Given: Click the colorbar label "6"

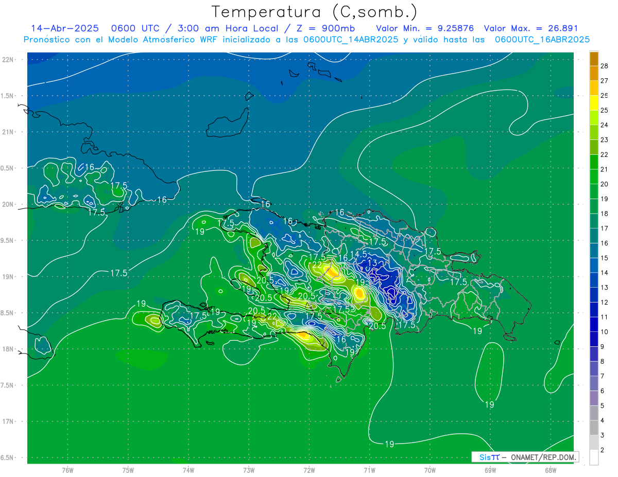Looking at the screenshot, I should coord(603,391).
